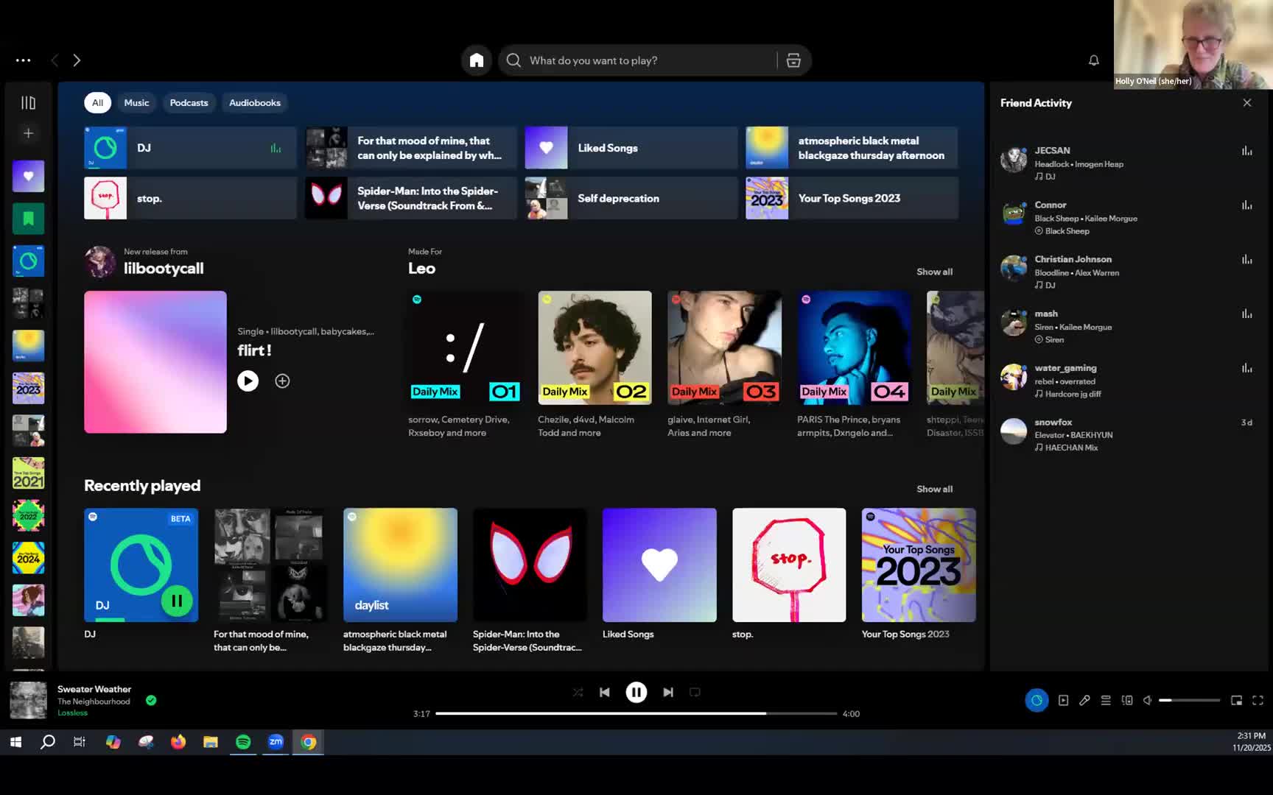This screenshot has height=795, width=1273.
Task: Open the Browse icon in search bar
Action: tap(793, 60)
